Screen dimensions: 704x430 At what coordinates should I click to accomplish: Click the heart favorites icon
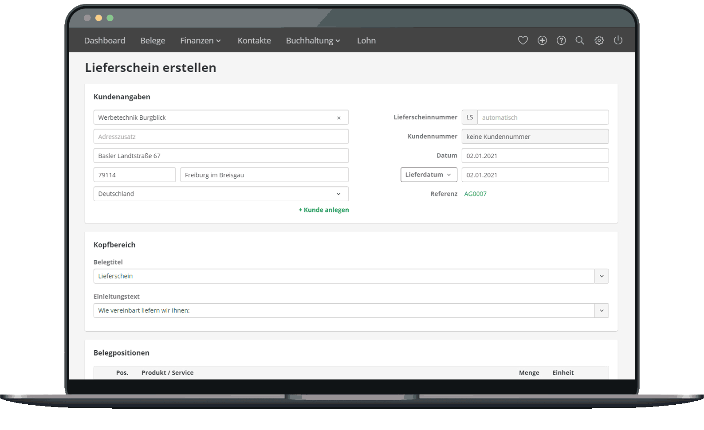coord(523,40)
